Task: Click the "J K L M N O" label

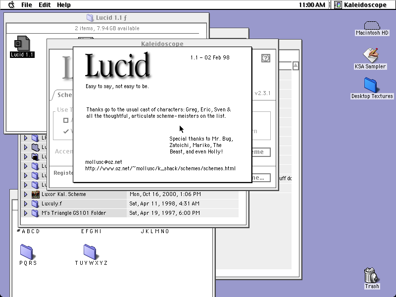Action: pos(155,231)
